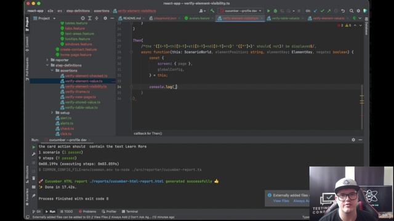The height and width of the screenshot is (221, 394).
Task: Click the yellow warnings indicator
Action: click(348, 25)
